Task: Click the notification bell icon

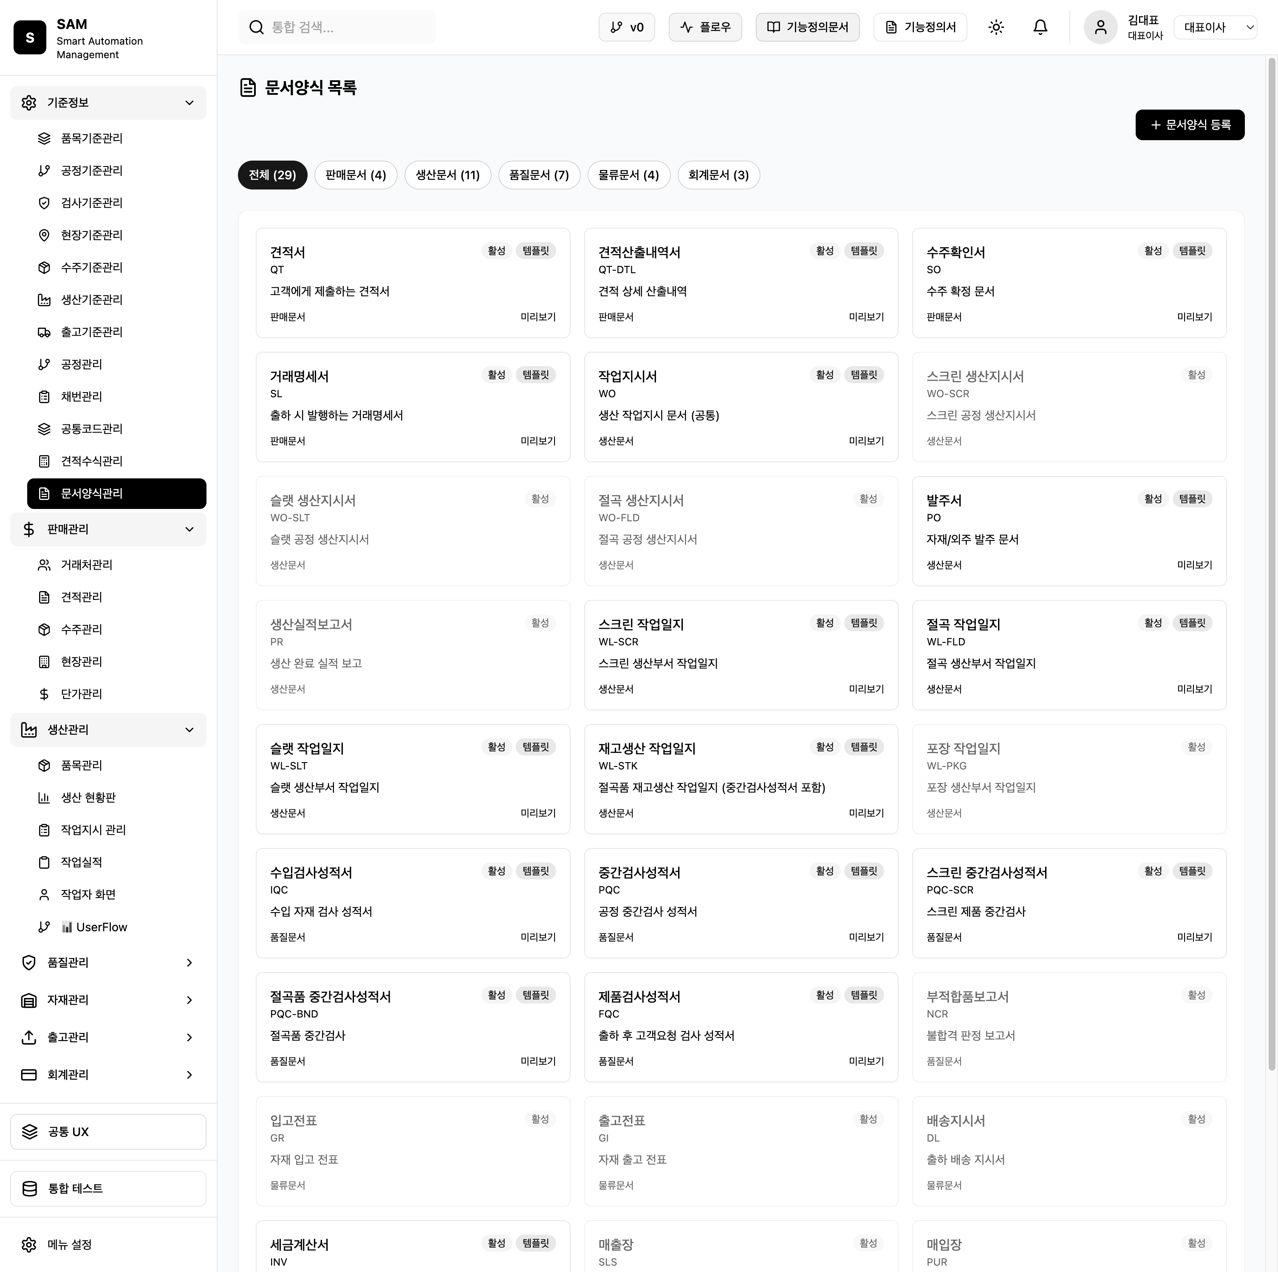Action: pyautogui.click(x=1040, y=27)
